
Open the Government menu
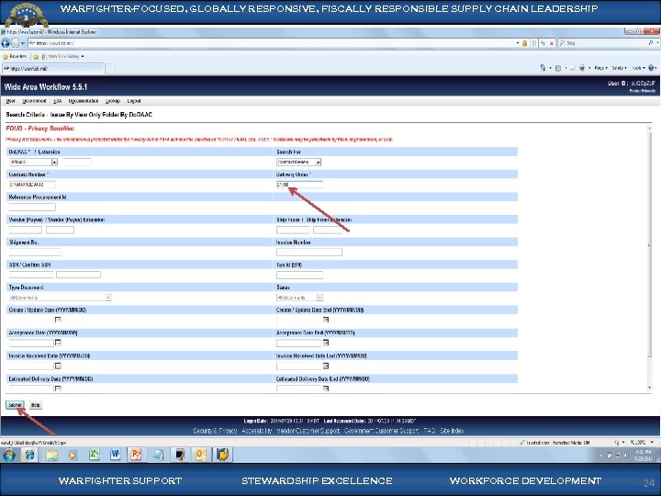34,101
